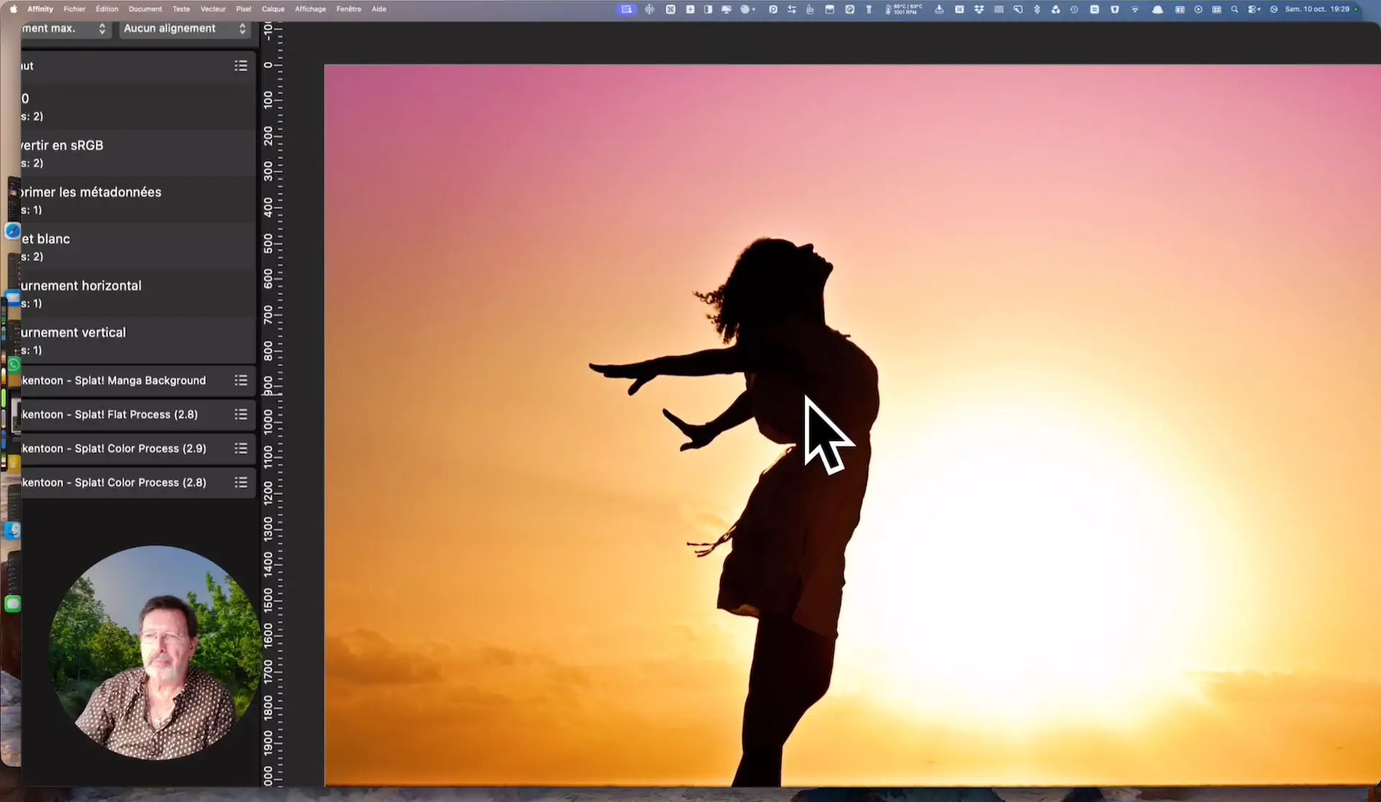Select the first macro entry labeled '0'
The width and height of the screenshot is (1381, 802).
(137, 106)
